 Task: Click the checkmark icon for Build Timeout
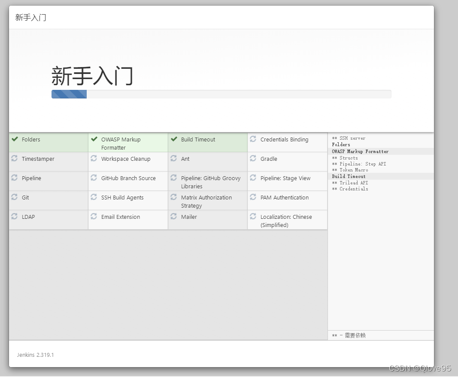coord(173,139)
